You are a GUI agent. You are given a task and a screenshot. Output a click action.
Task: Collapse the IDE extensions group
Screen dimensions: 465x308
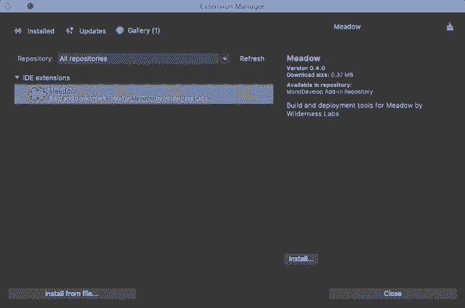[x=17, y=78]
